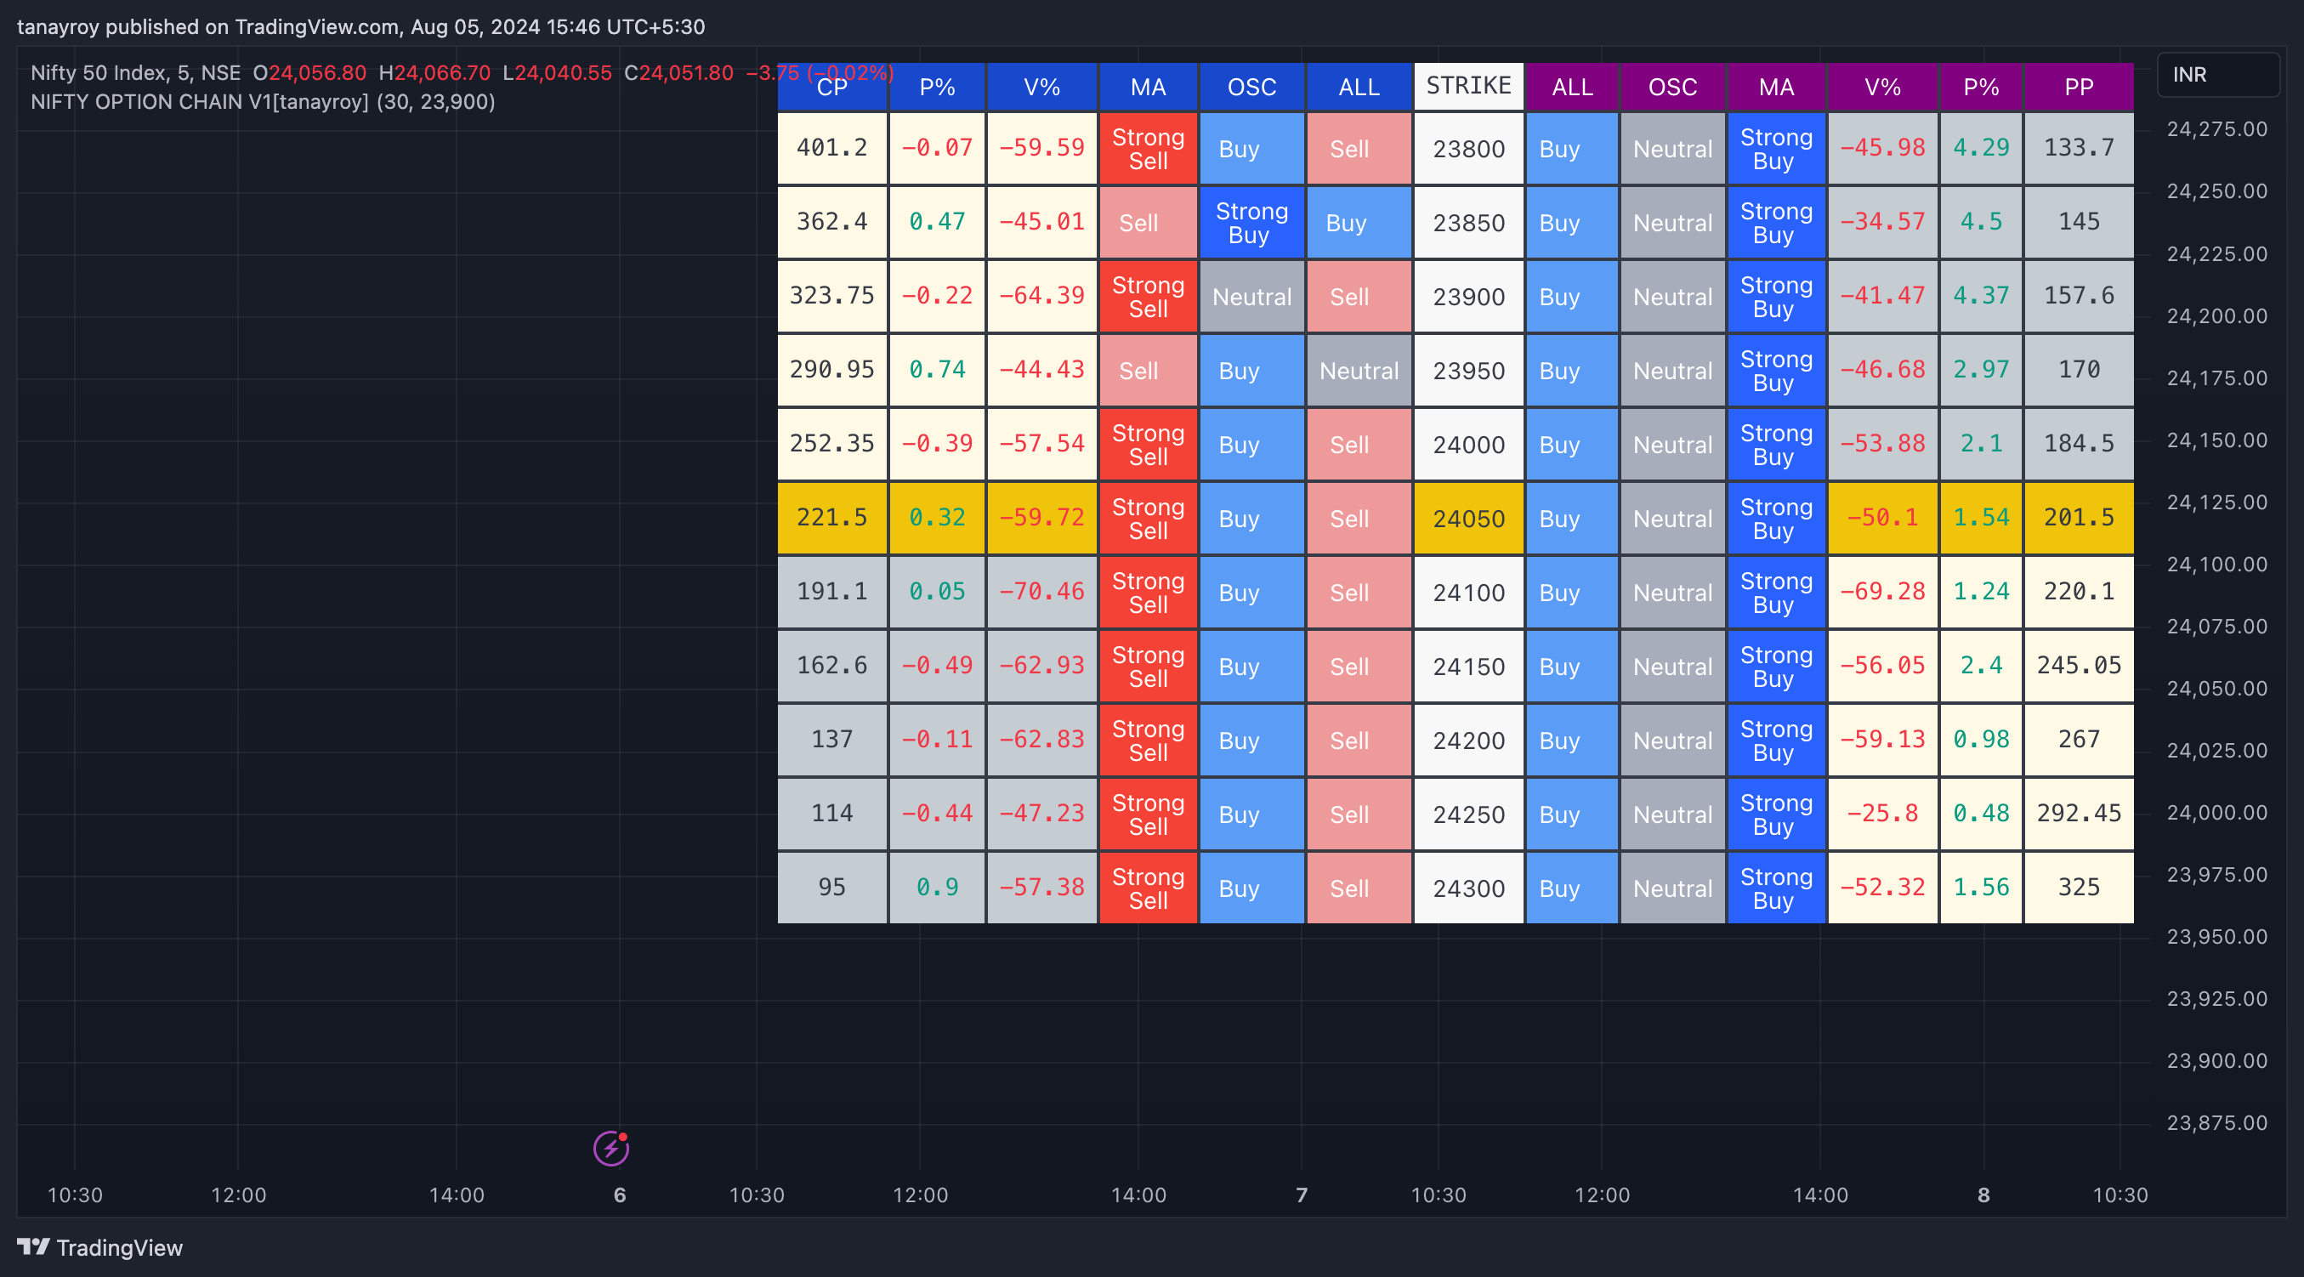Click the 245.05 put price cell
The image size is (2304, 1277).
(x=2079, y=667)
